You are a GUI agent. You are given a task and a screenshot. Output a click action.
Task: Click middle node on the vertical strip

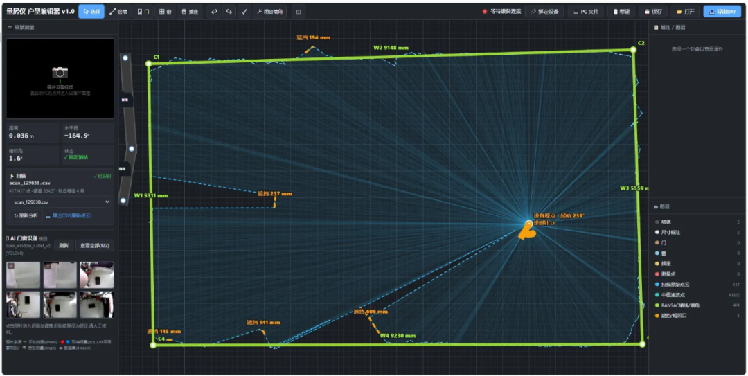click(x=132, y=149)
